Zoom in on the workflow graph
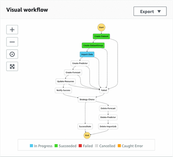 click(12, 30)
